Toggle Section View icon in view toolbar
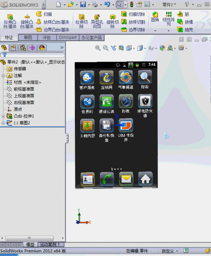This screenshot has width=211, height=256. tap(121, 48)
